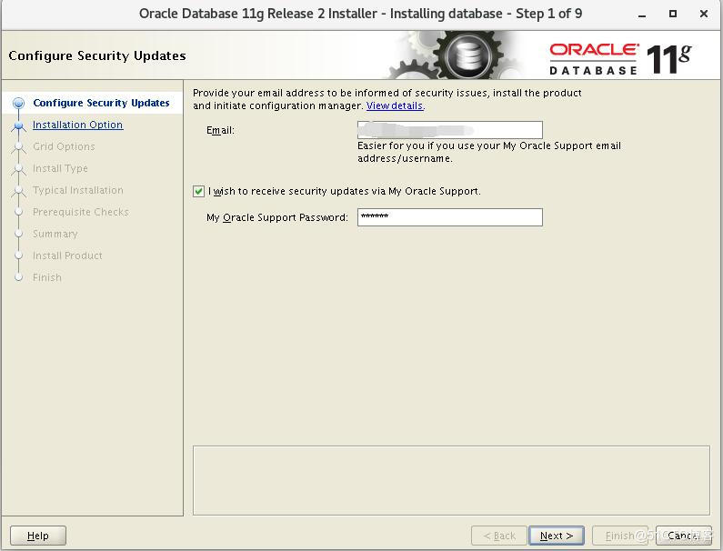Click the Cancel button
Image resolution: width=723 pixels, height=551 pixels.
(x=683, y=536)
